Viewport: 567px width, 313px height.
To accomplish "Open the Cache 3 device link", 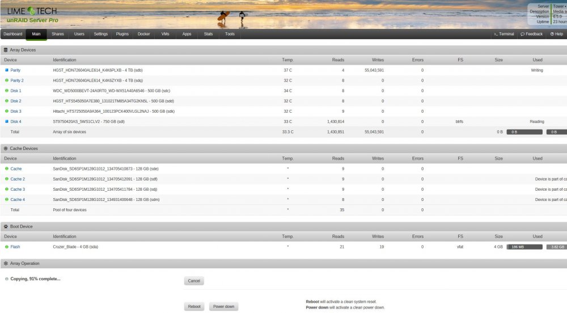I will [x=18, y=189].
